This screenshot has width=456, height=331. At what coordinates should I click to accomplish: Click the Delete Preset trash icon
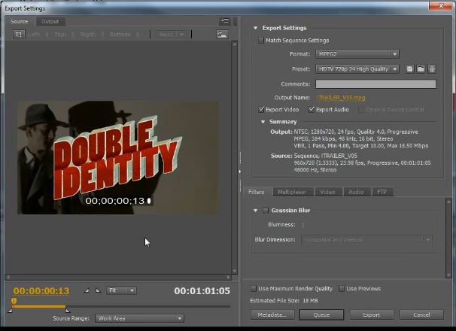pos(432,69)
